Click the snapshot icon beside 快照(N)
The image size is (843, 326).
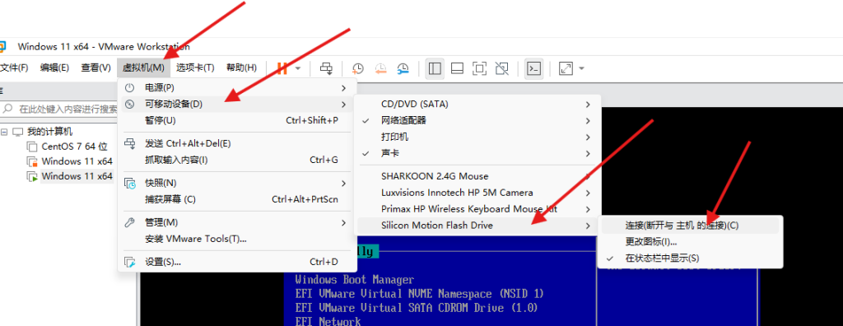point(130,184)
